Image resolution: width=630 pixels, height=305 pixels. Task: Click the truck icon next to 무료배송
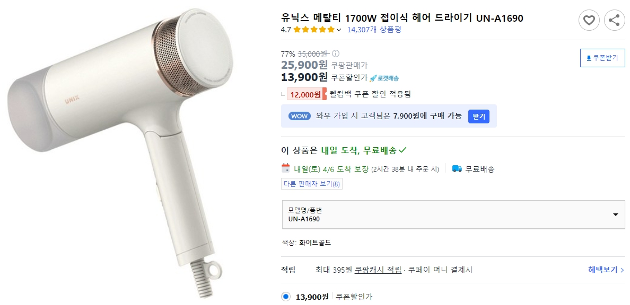click(x=457, y=169)
